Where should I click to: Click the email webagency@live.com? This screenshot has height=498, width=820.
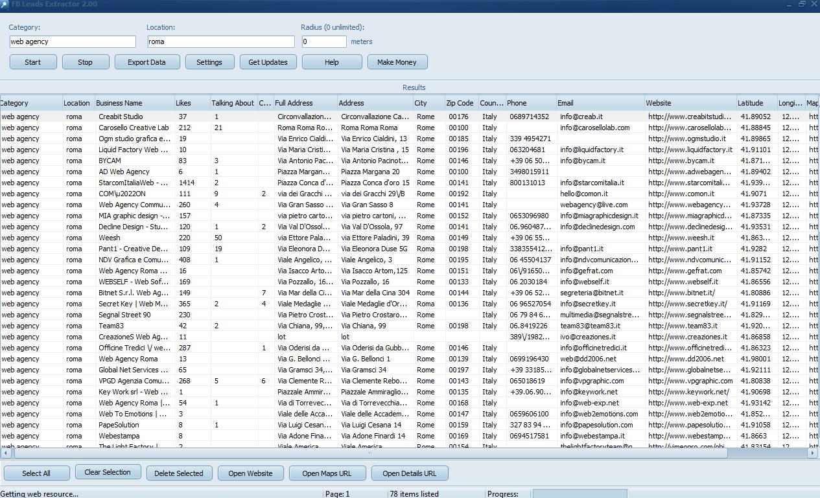pyautogui.click(x=594, y=205)
